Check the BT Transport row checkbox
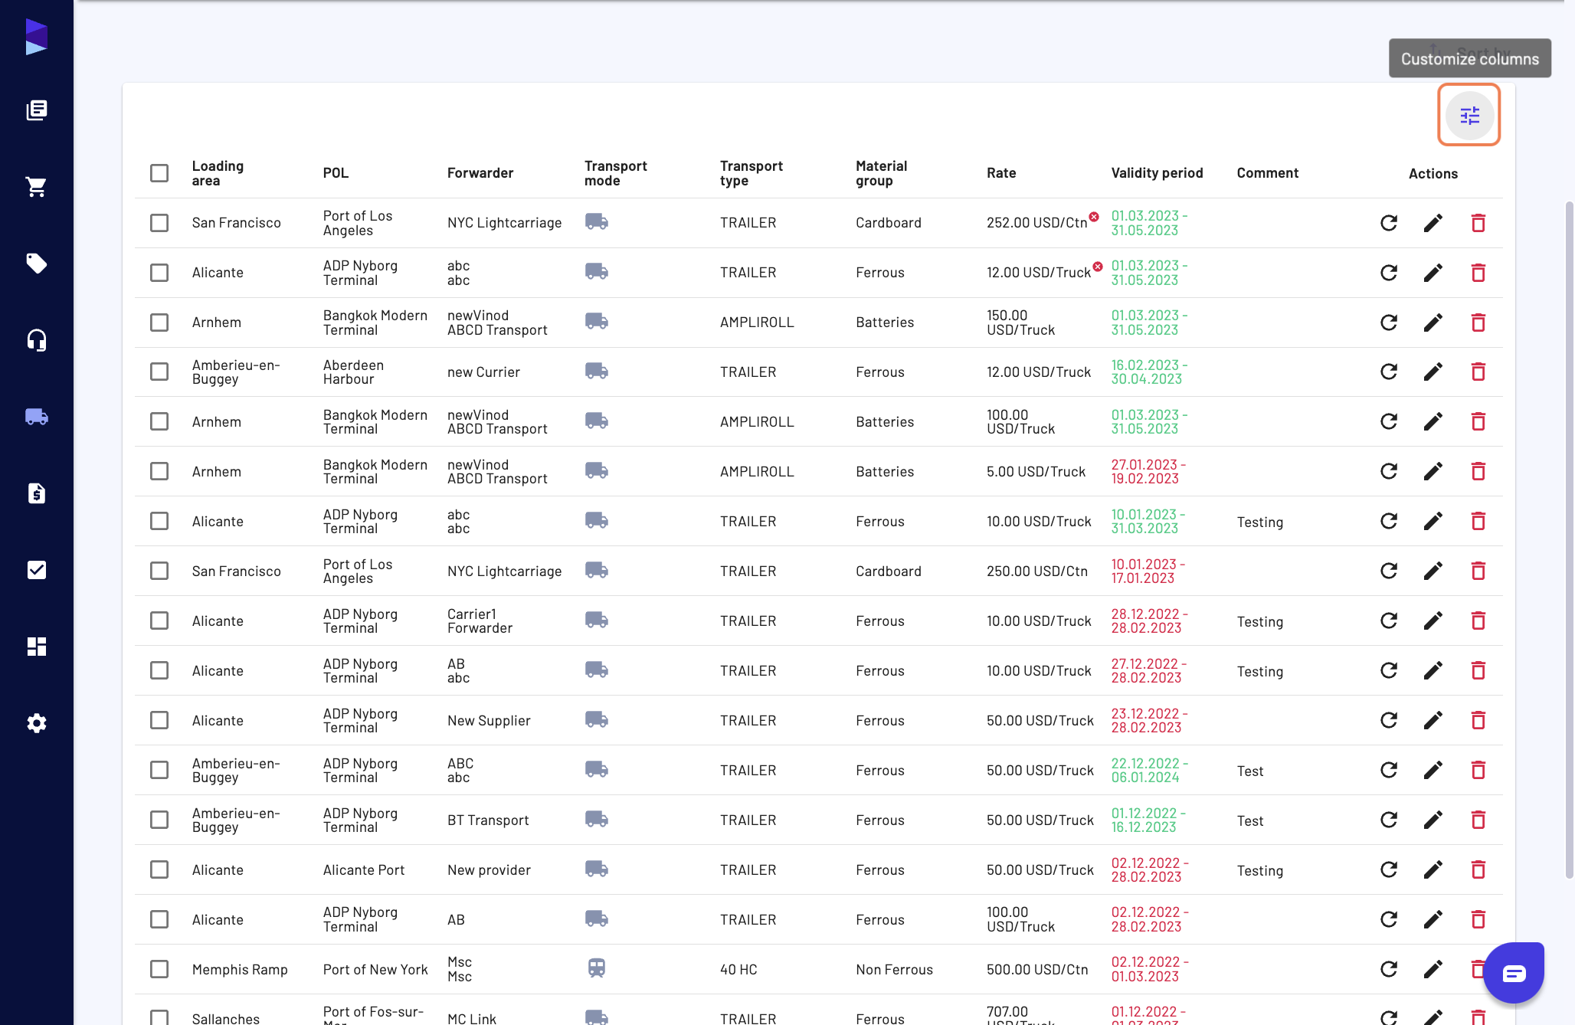This screenshot has height=1025, width=1575. tap(159, 820)
